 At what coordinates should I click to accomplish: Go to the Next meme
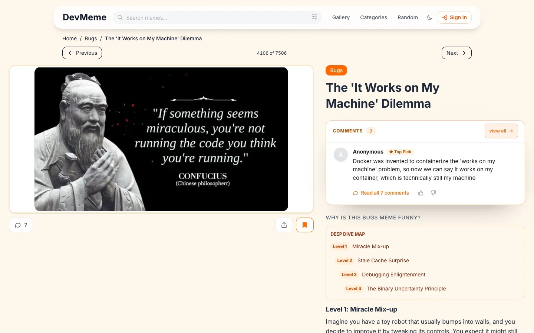point(456,53)
